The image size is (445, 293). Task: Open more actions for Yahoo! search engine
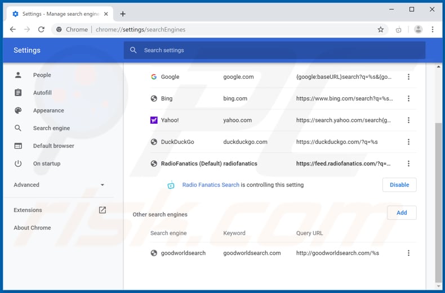coord(408,120)
